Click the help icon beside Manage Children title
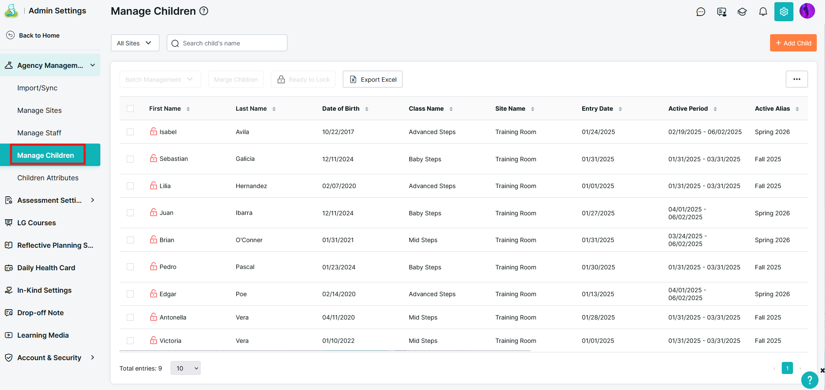 click(x=204, y=11)
